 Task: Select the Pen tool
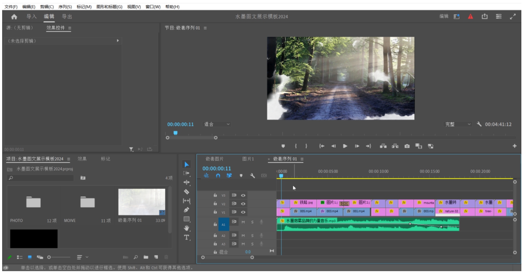click(x=186, y=210)
